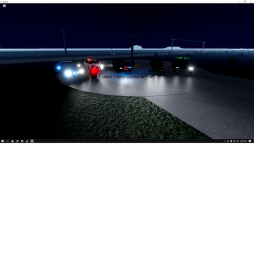
Task: Select the active Roblox taskbar button
Action: point(32,141)
